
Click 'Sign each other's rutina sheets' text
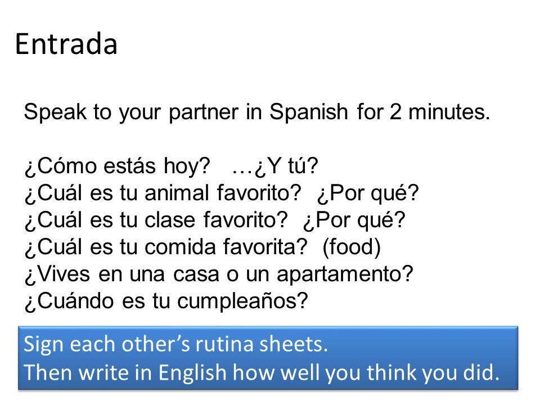click(x=175, y=344)
